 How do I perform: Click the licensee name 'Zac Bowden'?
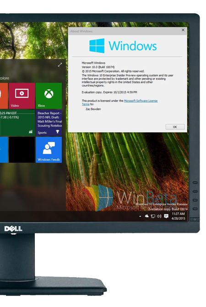pos(93,109)
